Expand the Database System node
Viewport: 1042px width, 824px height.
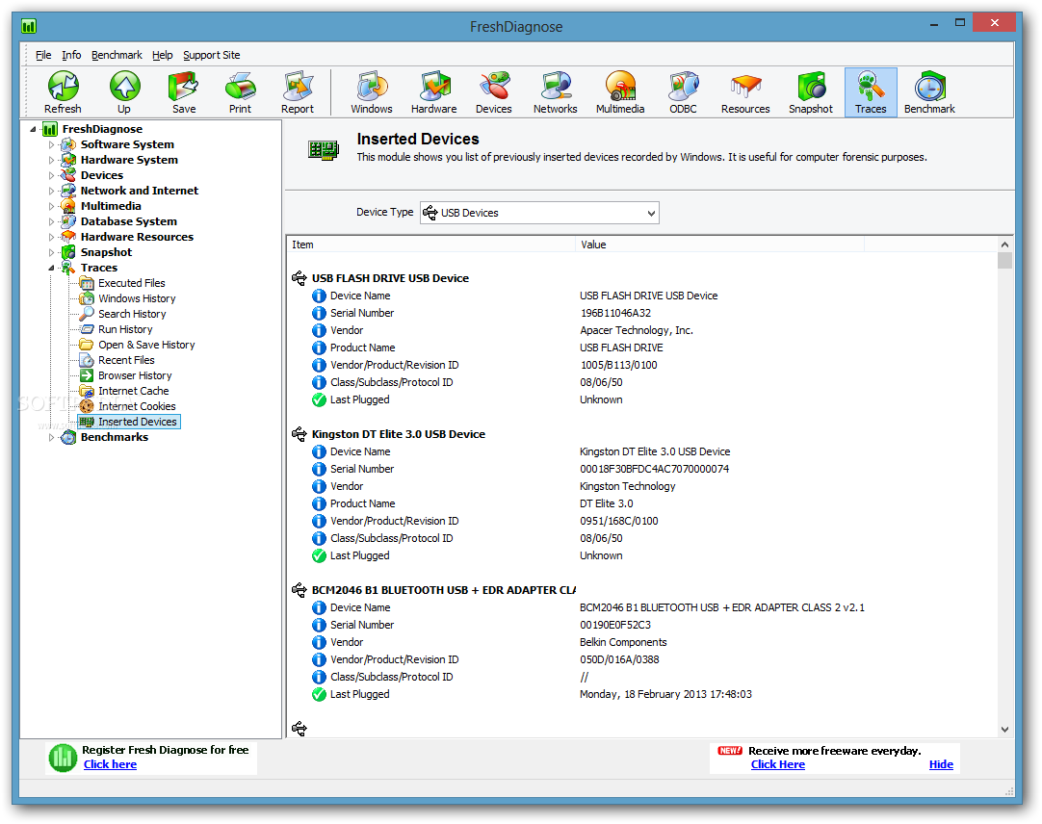[51, 221]
